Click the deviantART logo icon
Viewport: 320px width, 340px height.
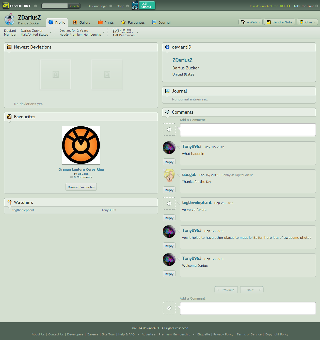(x=6, y=6)
